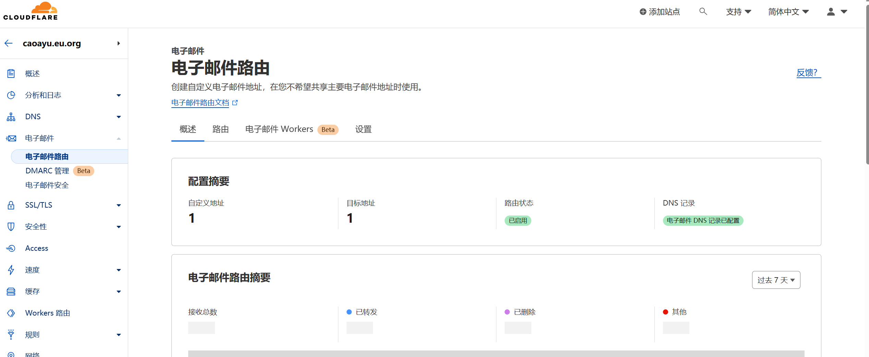Viewport: 869px width, 357px height.
Task: Switch to the 设置 tab
Action: tap(363, 129)
